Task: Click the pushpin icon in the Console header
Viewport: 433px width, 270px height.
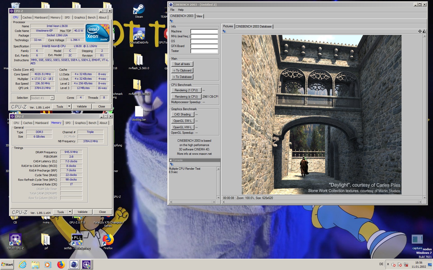Action: pyautogui.click(x=171, y=164)
